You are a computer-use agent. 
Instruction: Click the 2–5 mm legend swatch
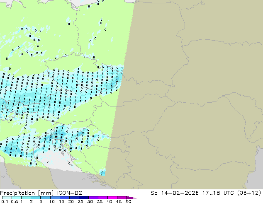(x=36, y=198)
